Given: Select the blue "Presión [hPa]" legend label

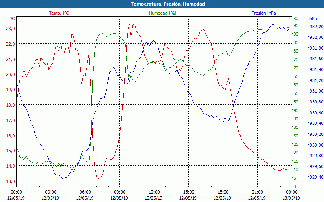Looking at the screenshot, I should tap(264, 13).
